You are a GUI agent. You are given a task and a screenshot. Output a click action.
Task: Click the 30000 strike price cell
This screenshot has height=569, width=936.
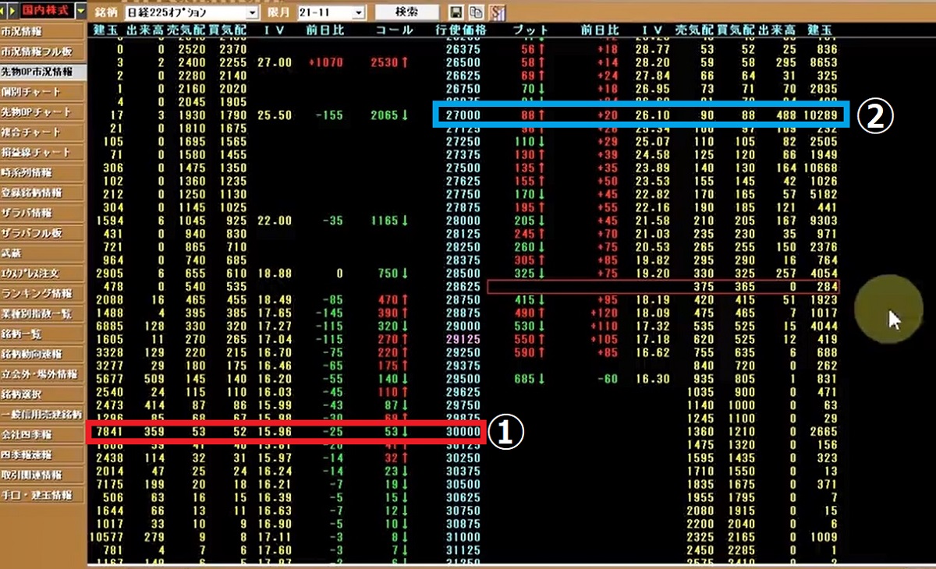[x=463, y=431]
